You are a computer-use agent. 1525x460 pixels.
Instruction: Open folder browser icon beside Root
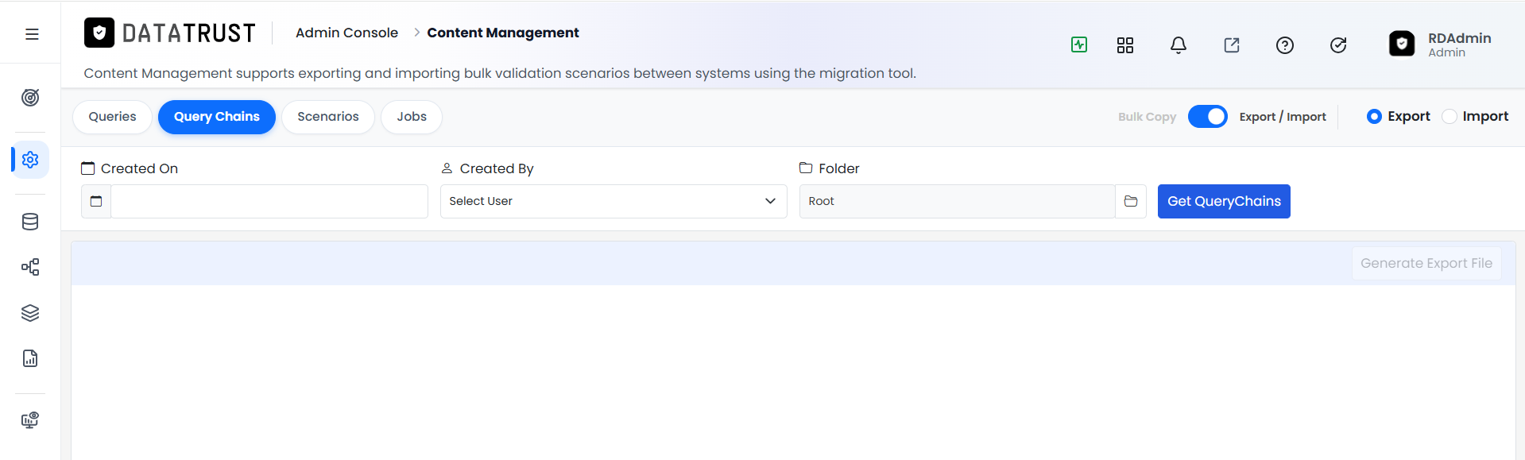1131,202
